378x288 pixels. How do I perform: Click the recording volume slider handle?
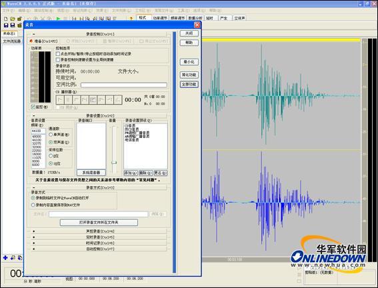tap(114, 163)
